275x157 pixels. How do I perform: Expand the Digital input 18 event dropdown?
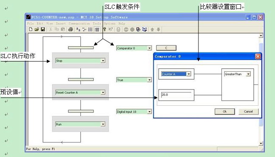[x=150, y=112]
